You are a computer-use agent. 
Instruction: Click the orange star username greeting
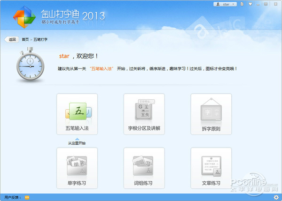[x=64, y=56]
